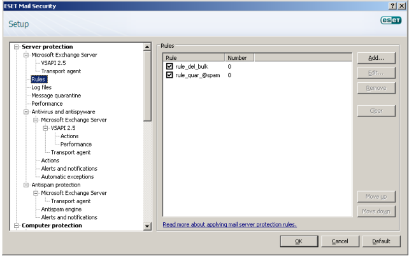Select Actions under Antivirus and antispyware

pyautogui.click(x=50, y=160)
